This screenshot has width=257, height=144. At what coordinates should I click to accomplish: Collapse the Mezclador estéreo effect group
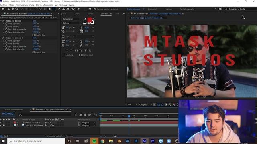pyautogui.click(x=1, y=21)
